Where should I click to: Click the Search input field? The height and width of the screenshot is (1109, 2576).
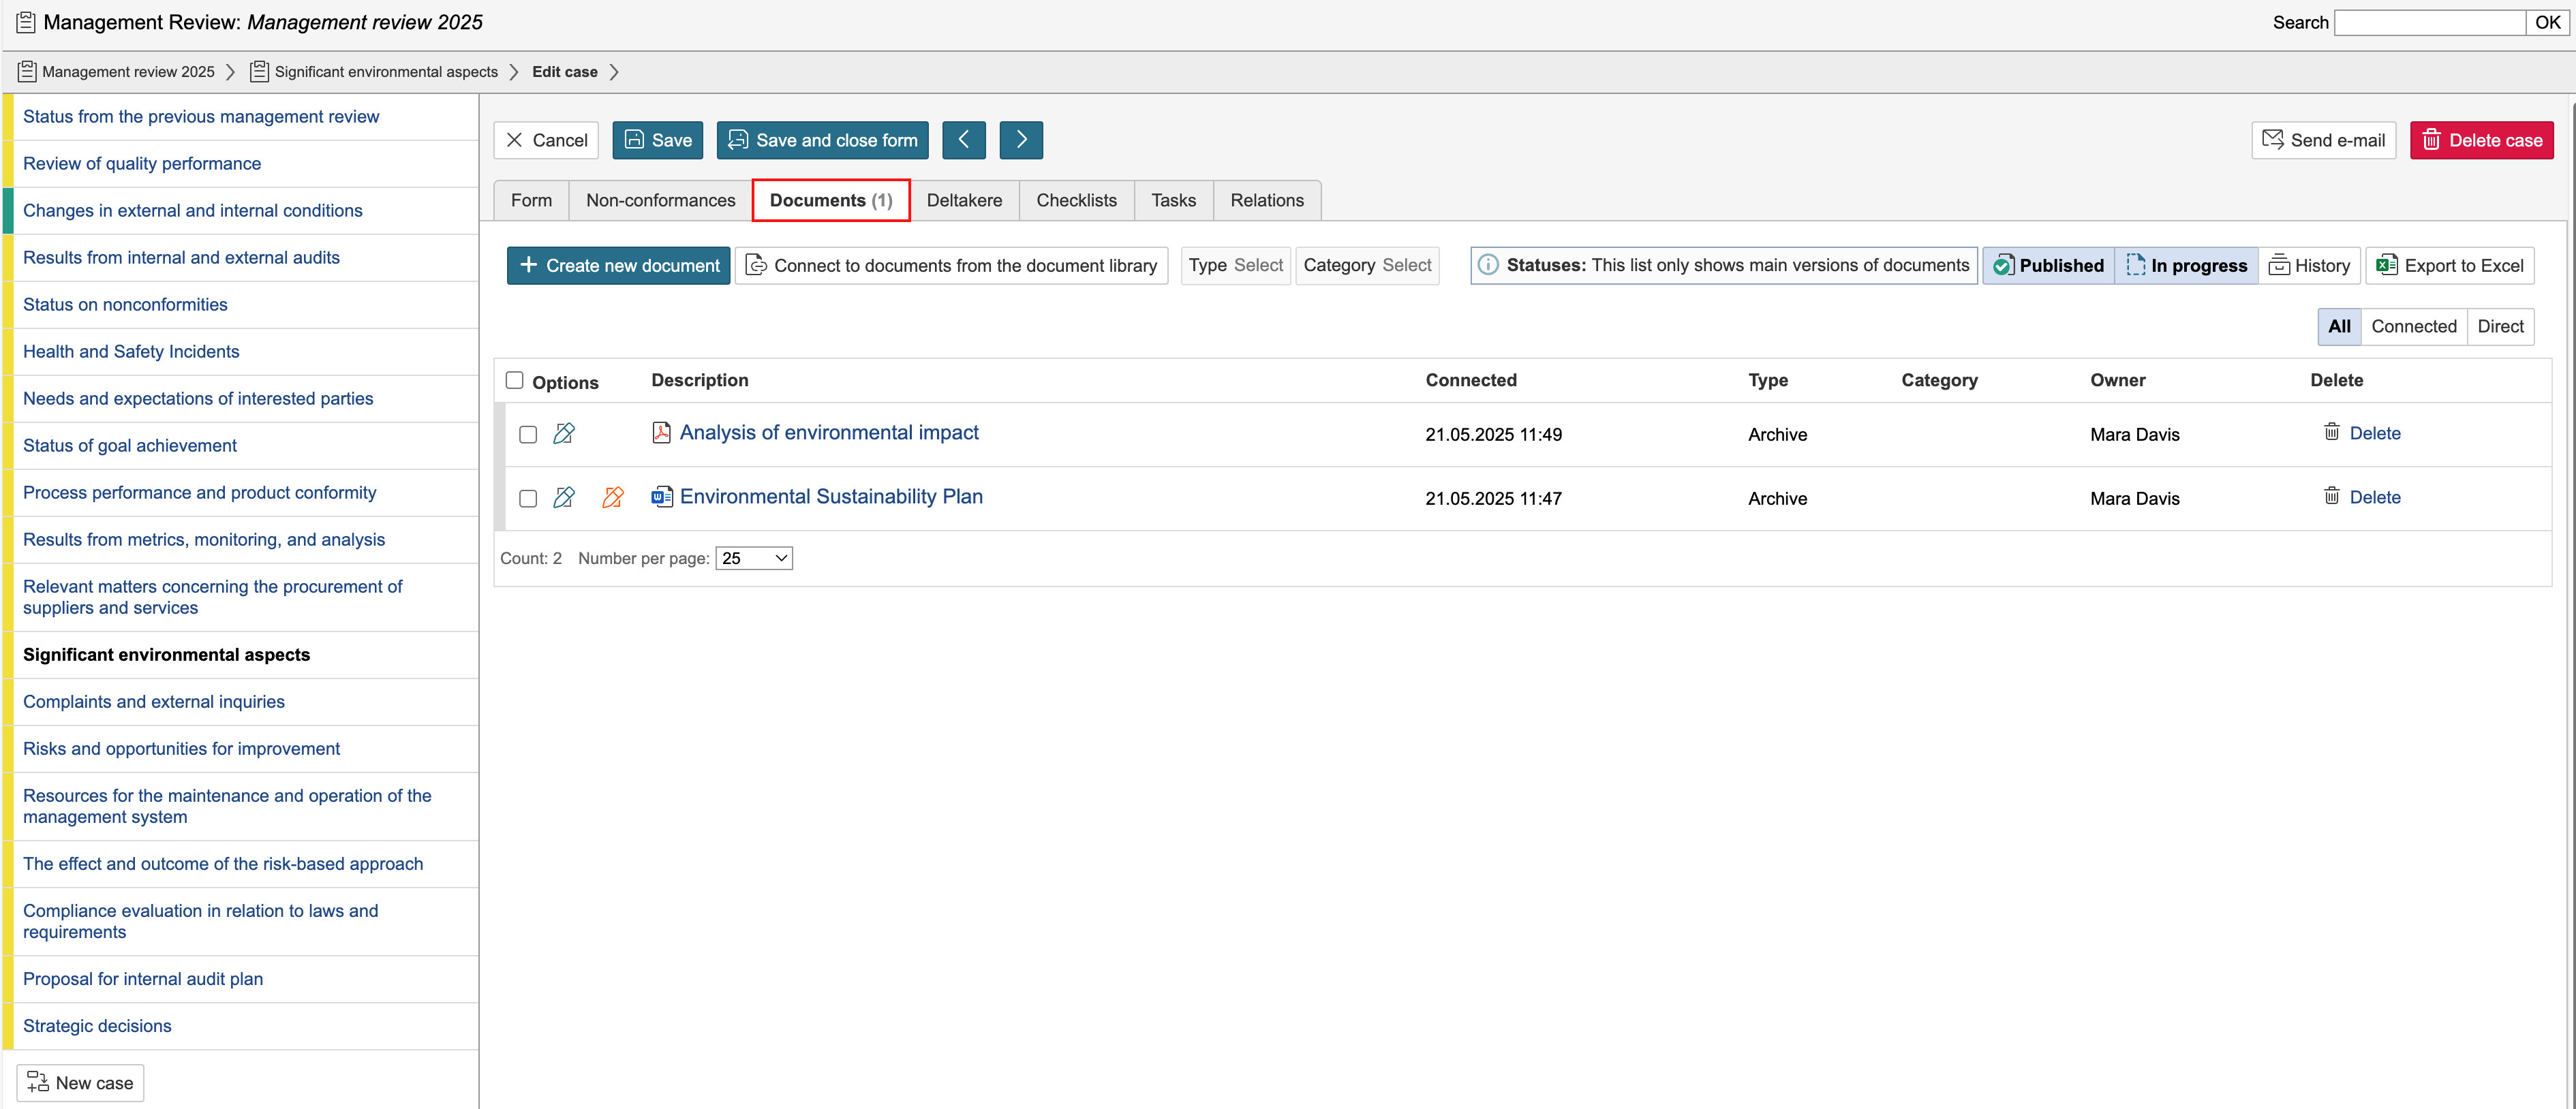click(x=2429, y=22)
